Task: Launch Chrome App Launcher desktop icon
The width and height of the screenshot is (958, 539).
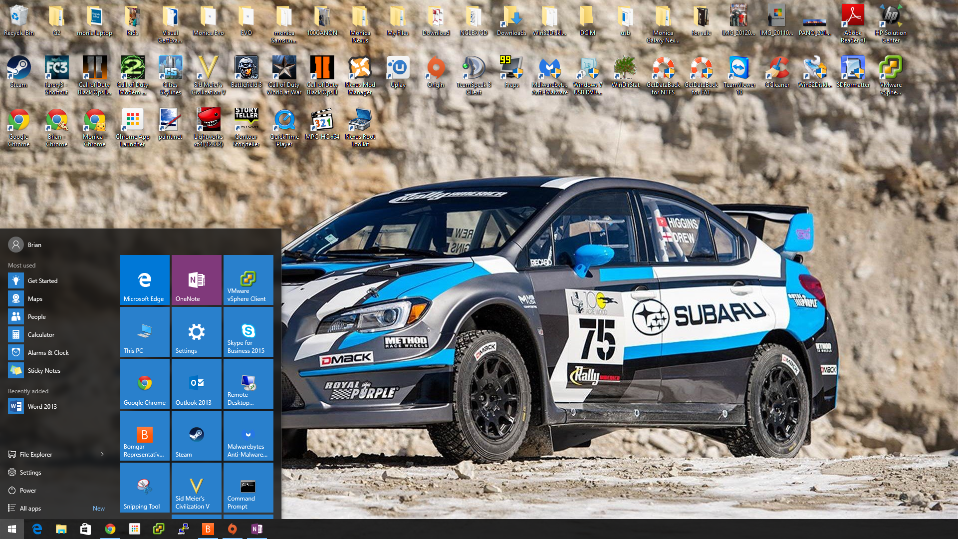Action: (x=133, y=128)
